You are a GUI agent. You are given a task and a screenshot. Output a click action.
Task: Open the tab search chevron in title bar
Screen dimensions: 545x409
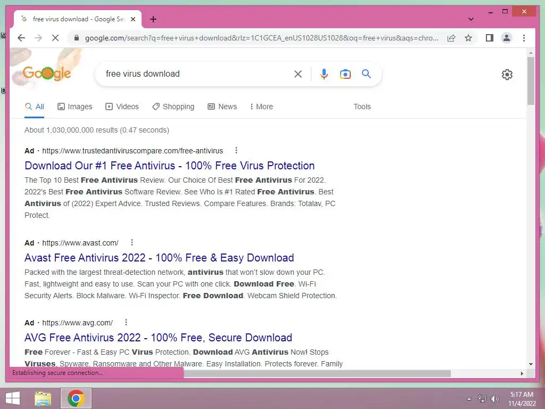[x=470, y=19]
